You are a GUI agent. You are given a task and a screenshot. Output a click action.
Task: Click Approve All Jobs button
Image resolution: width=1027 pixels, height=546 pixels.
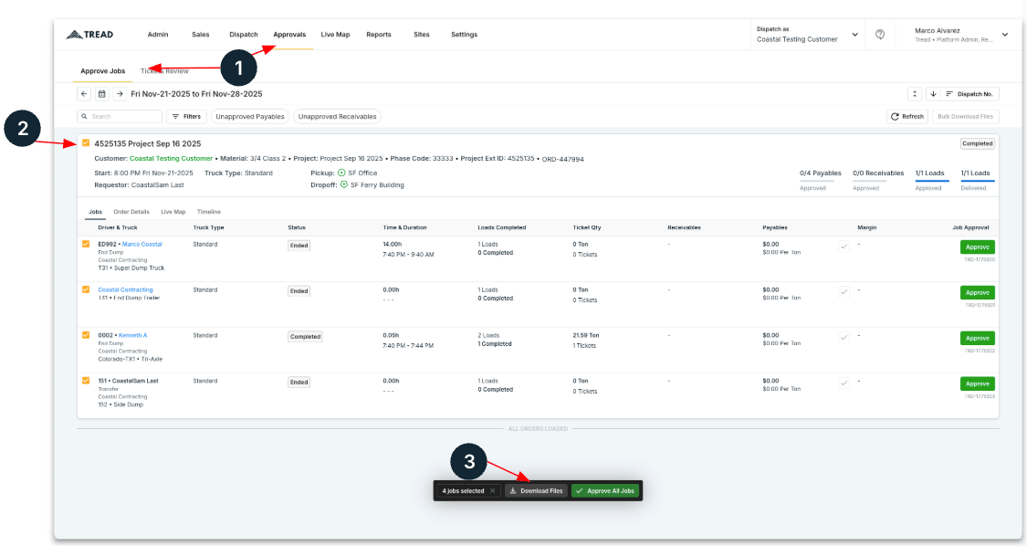[605, 491]
